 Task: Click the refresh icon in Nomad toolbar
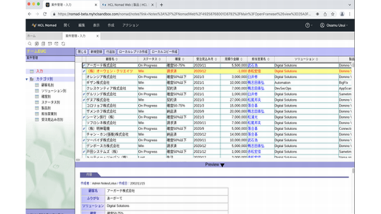(63, 43)
